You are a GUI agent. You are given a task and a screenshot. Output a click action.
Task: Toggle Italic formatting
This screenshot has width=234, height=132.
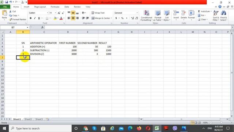tap(35, 18)
